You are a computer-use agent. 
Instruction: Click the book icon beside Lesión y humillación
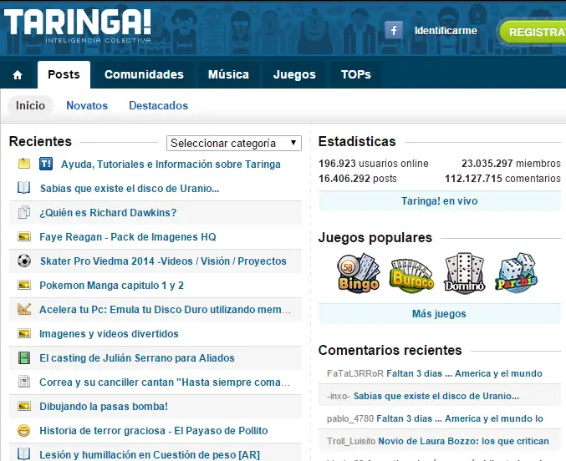pos(23,454)
